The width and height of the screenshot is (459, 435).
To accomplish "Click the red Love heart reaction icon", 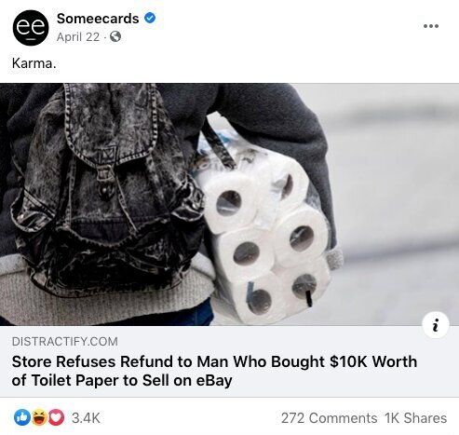I will 56,417.
